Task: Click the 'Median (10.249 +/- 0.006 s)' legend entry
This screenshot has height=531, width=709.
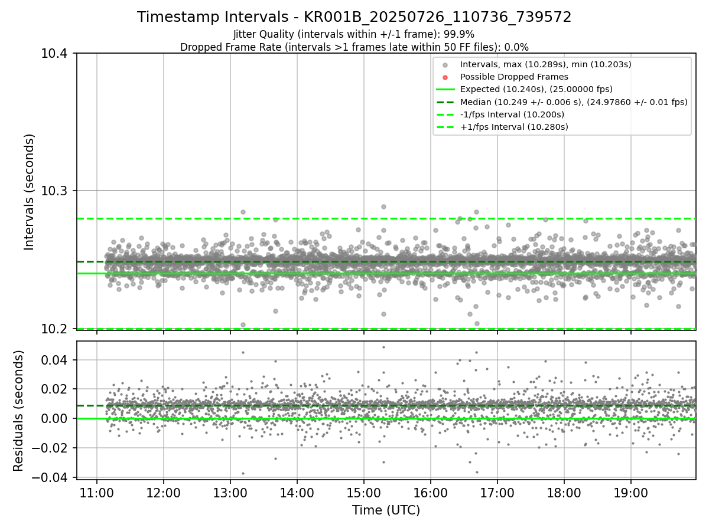Action: click(x=574, y=102)
